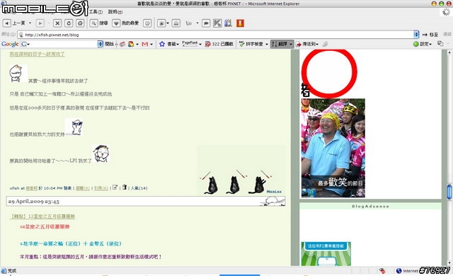This screenshot has height=276, width=453.
Task: Click the green F1 game ad banner
Action: [x=326, y=254]
